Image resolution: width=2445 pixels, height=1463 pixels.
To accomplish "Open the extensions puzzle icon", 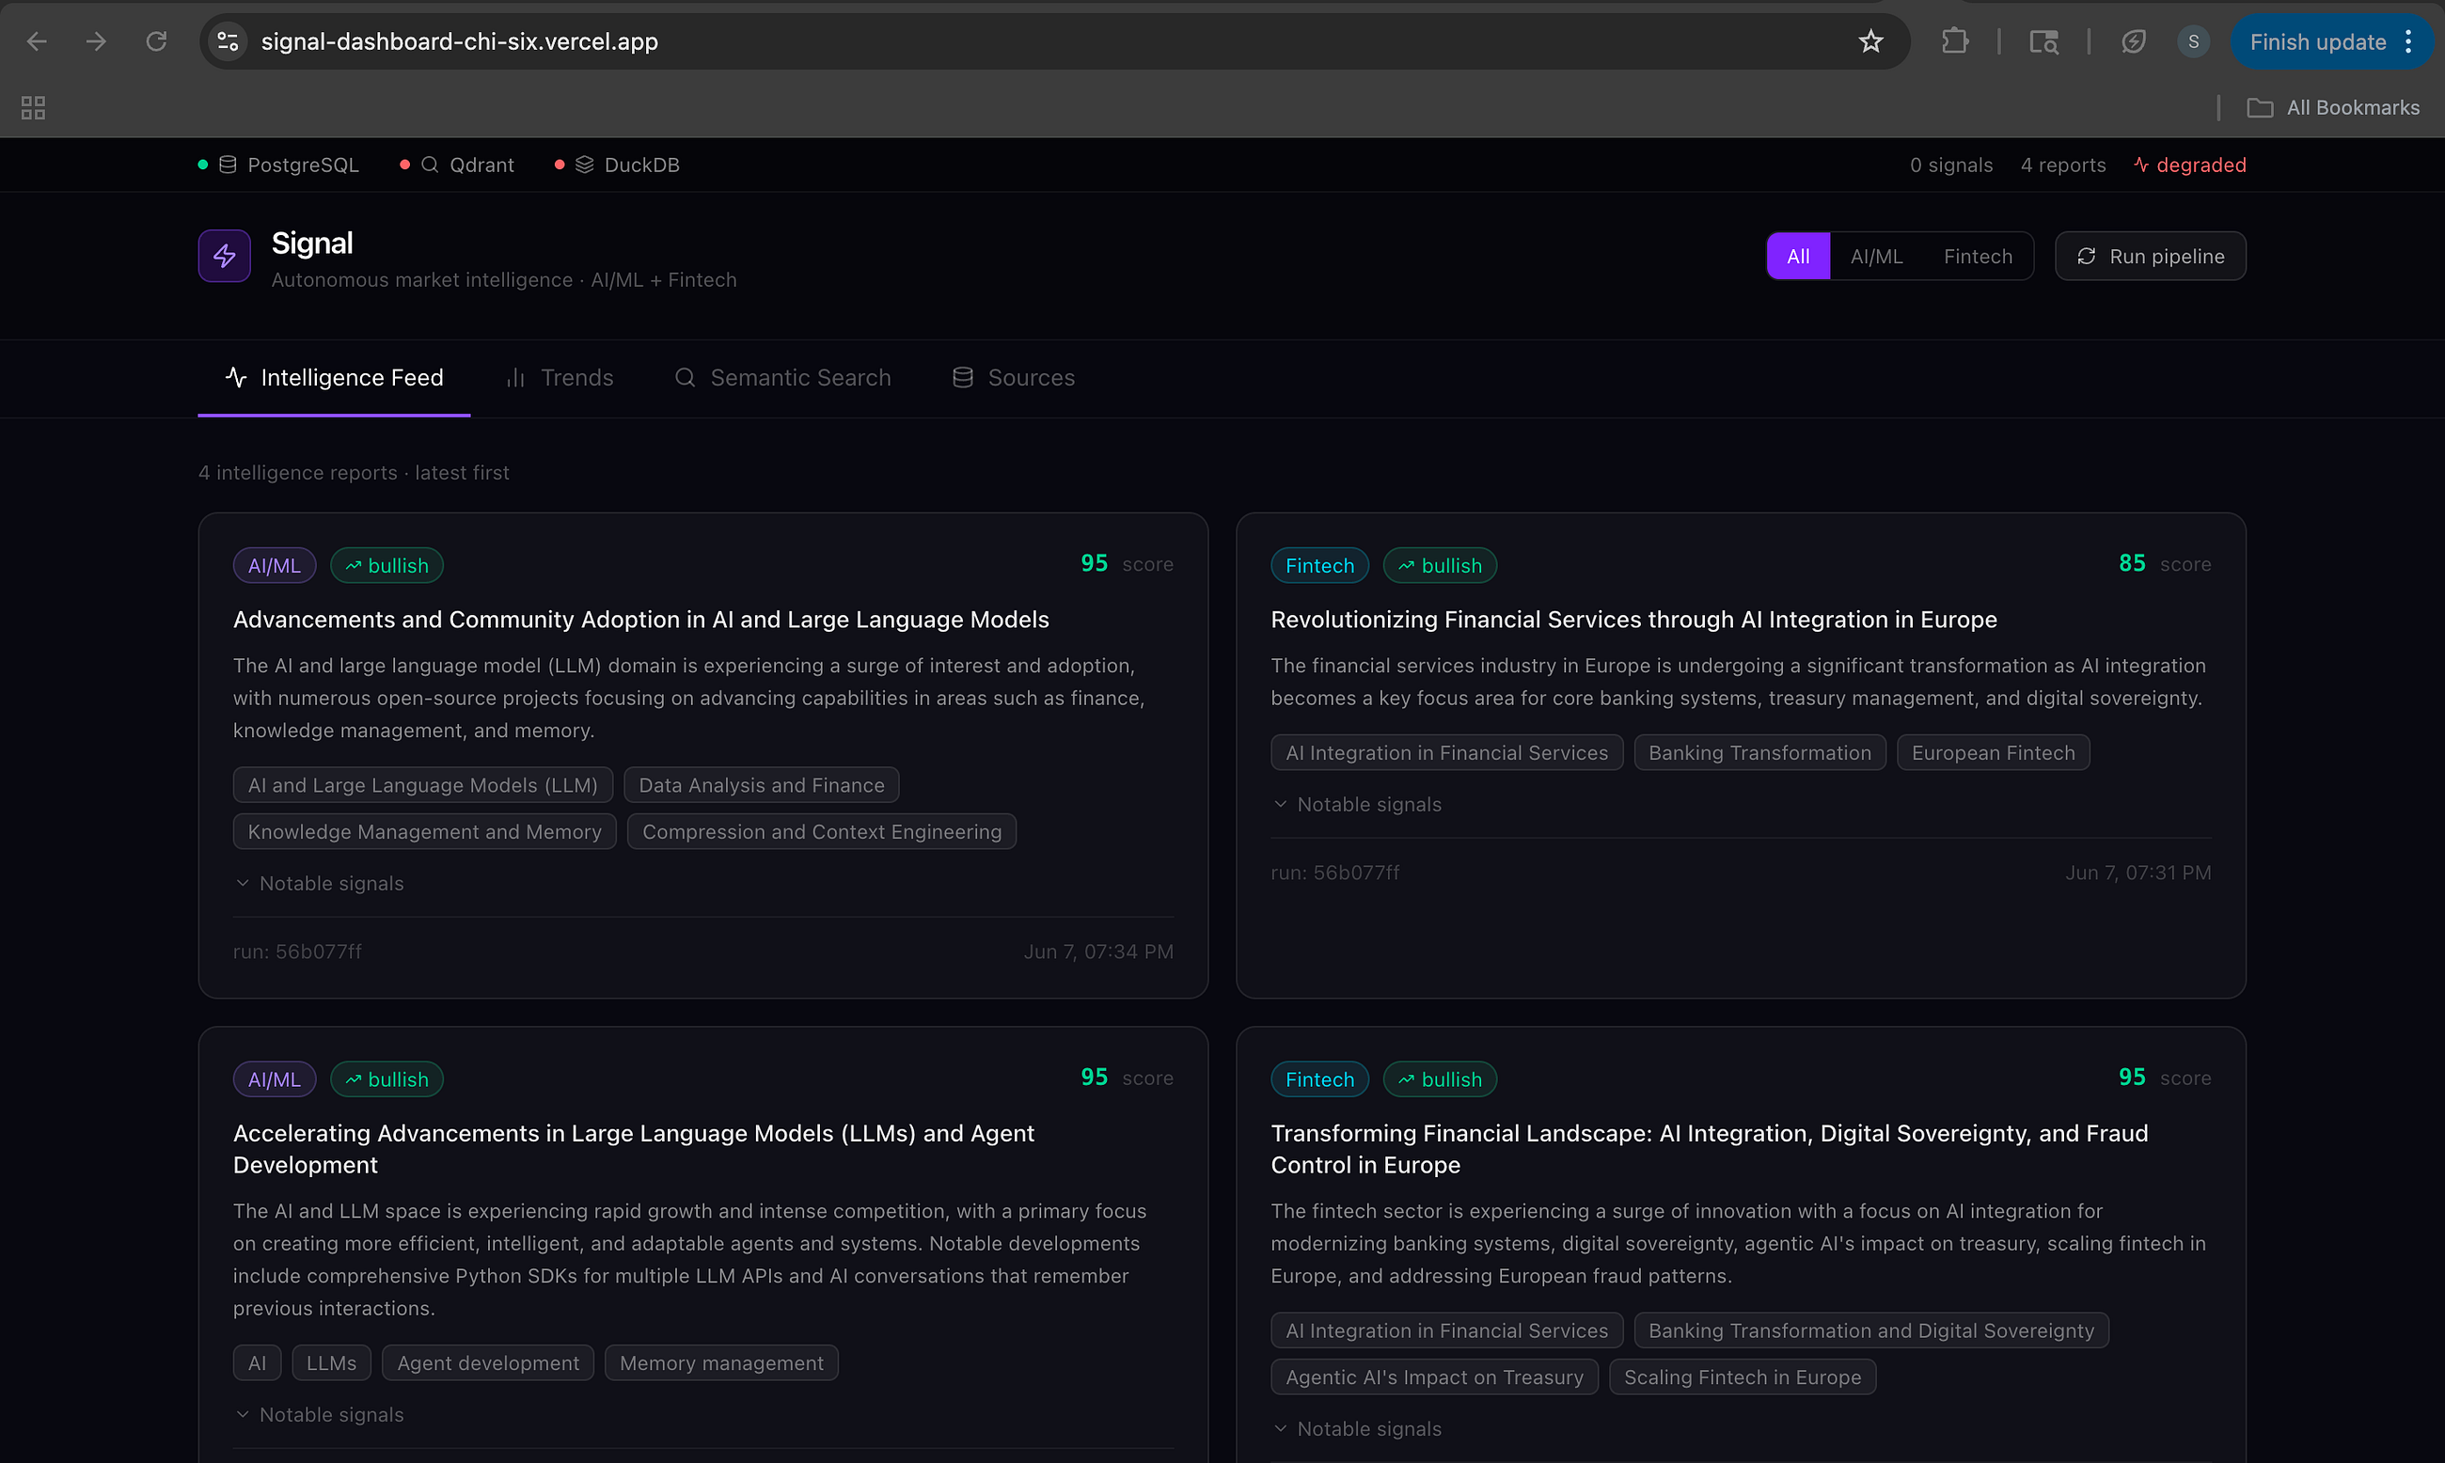I will tap(1954, 41).
